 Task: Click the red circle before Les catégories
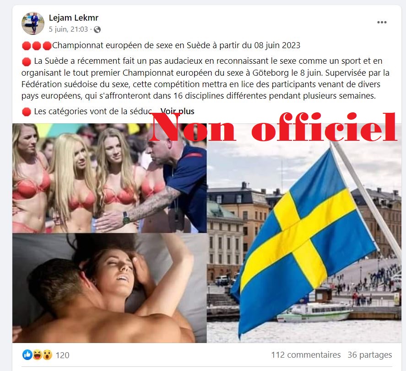point(27,112)
